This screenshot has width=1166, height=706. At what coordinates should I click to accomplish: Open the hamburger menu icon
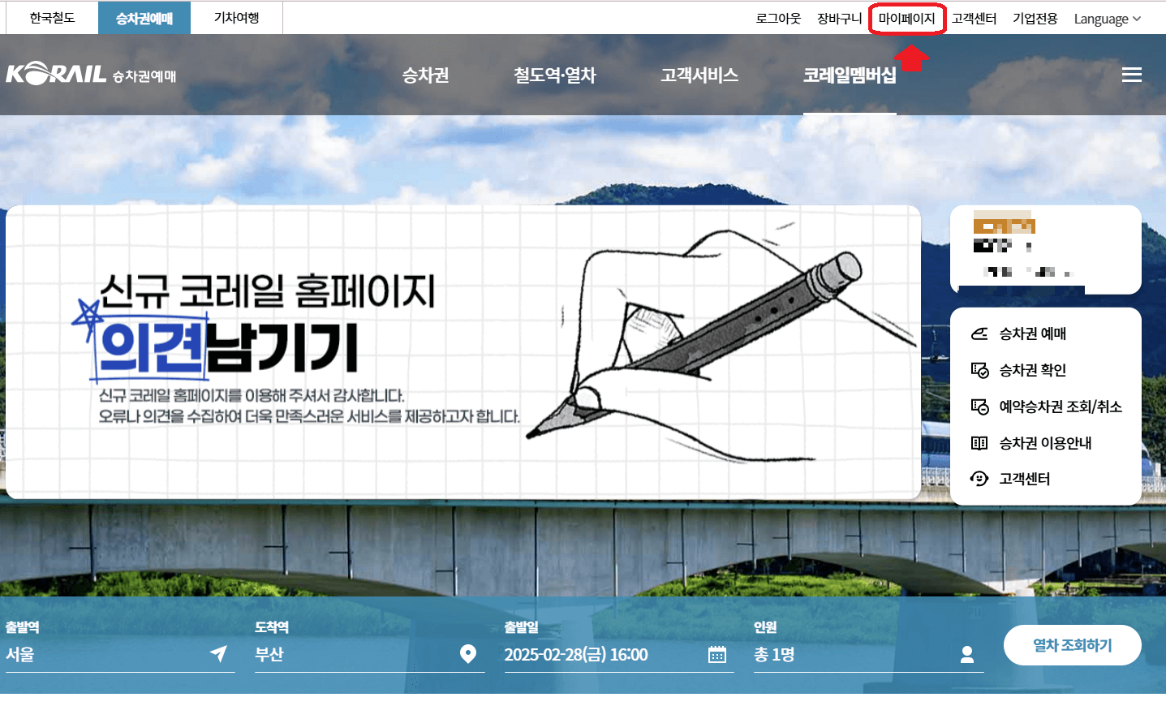click(x=1131, y=75)
